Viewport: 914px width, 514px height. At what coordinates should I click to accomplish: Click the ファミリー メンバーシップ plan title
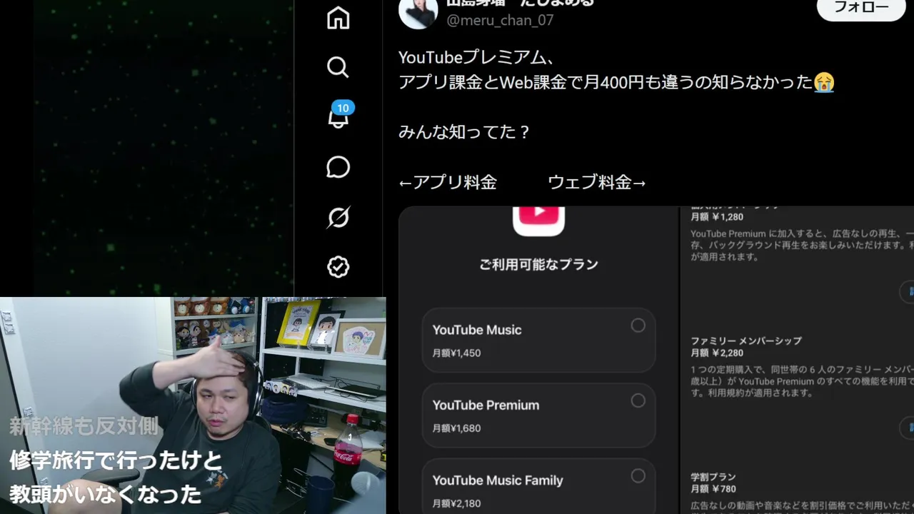click(746, 341)
